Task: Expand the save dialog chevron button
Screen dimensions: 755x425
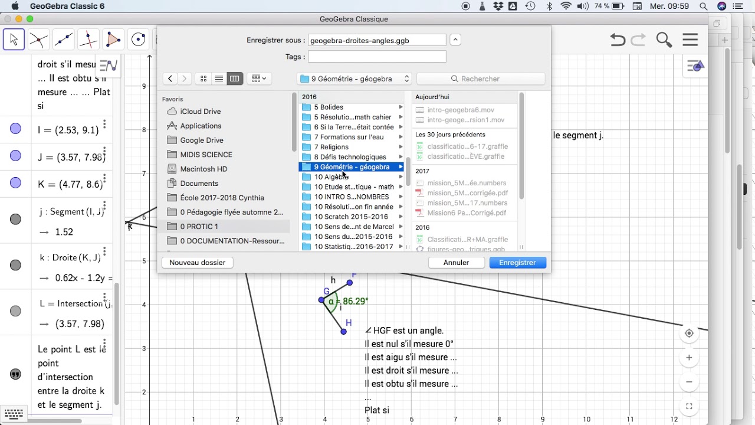Action: 455,40
